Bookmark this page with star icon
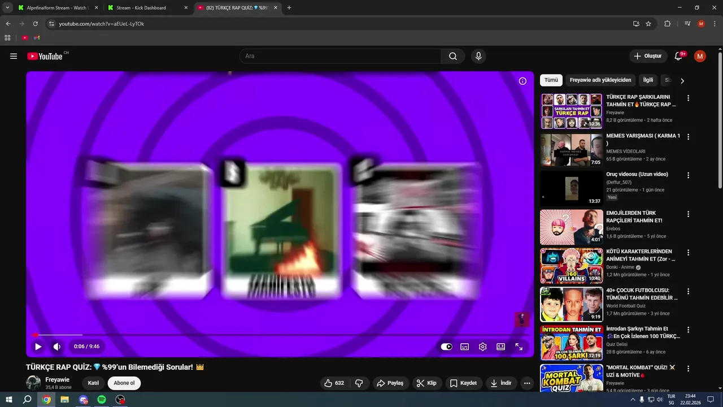Viewport: 723px width, 407px height. [x=648, y=24]
